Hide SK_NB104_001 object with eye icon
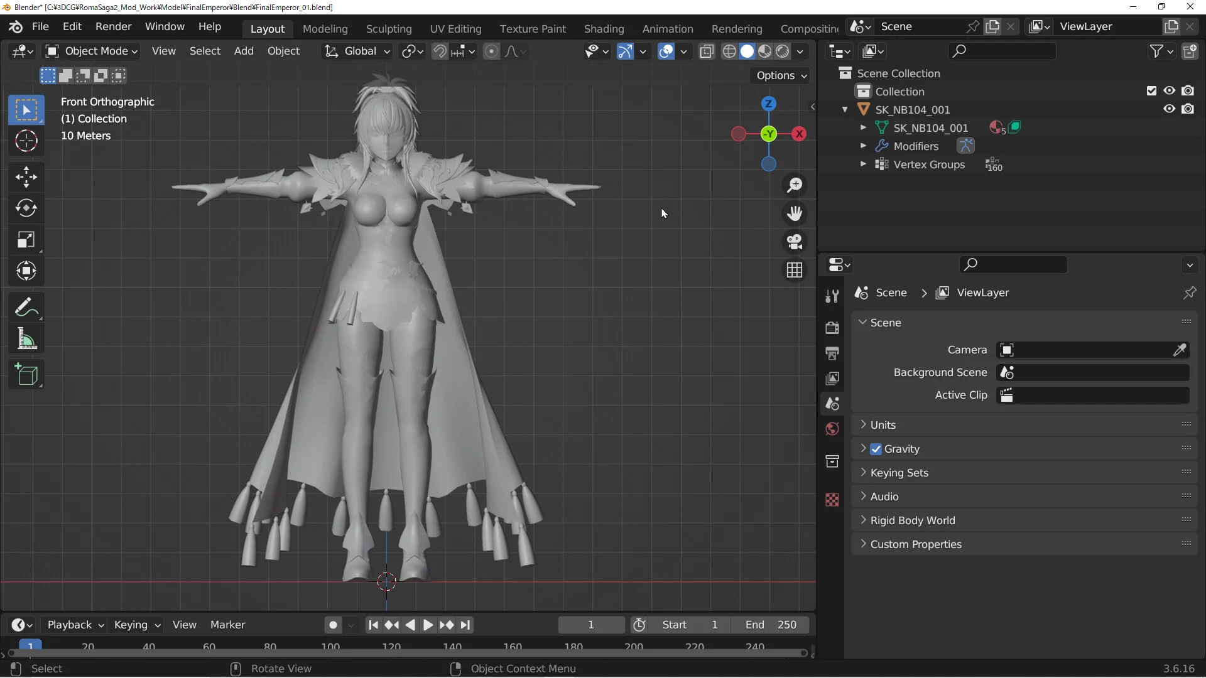Screen dimensions: 1206x678 (1169, 109)
